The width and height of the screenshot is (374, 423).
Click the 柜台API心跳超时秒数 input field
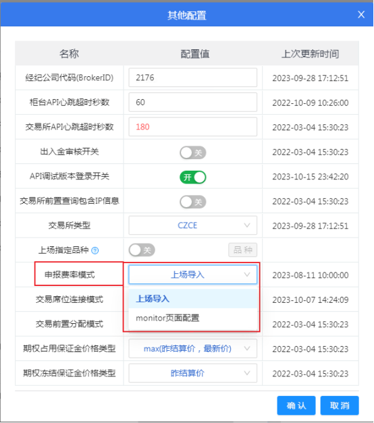[x=193, y=103]
